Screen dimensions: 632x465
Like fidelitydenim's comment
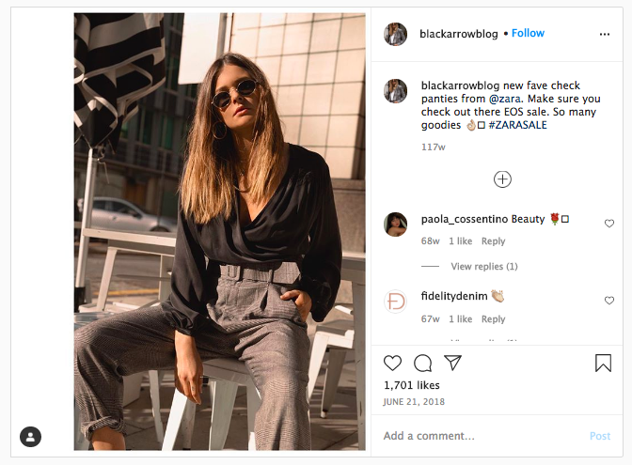[x=609, y=301]
